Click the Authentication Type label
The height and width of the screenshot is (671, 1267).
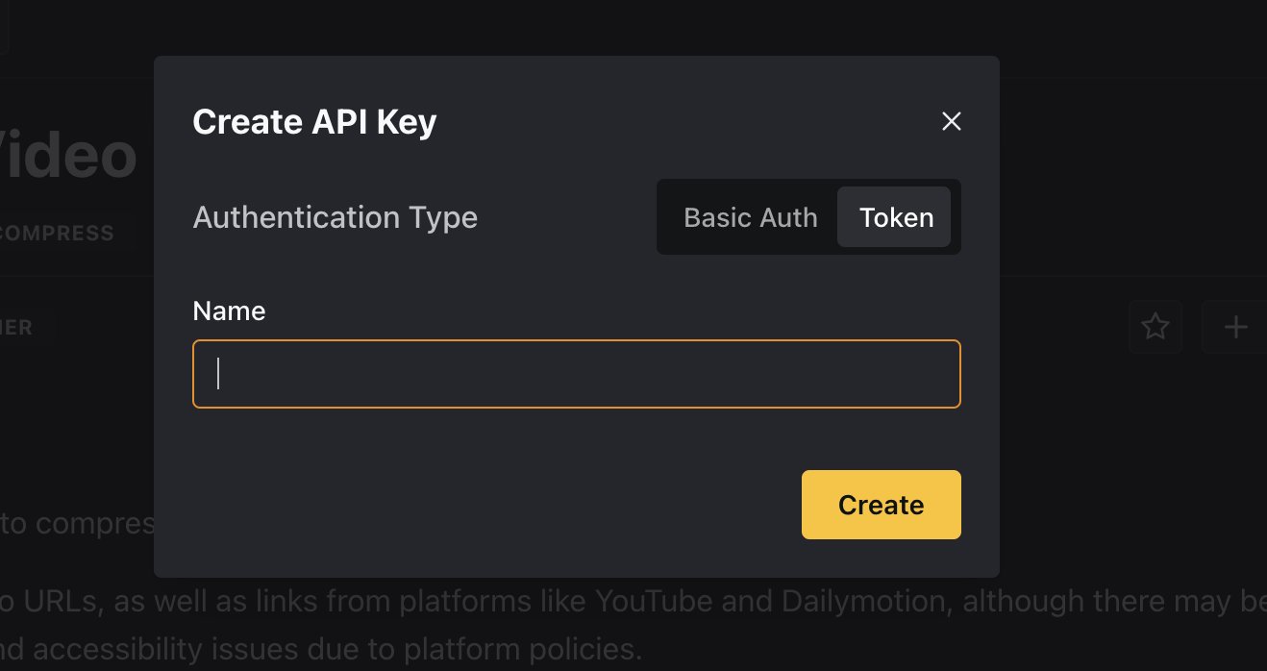tap(335, 217)
